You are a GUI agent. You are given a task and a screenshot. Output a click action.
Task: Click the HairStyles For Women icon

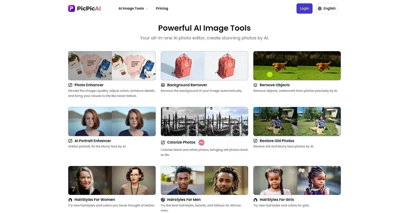click(x=70, y=200)
